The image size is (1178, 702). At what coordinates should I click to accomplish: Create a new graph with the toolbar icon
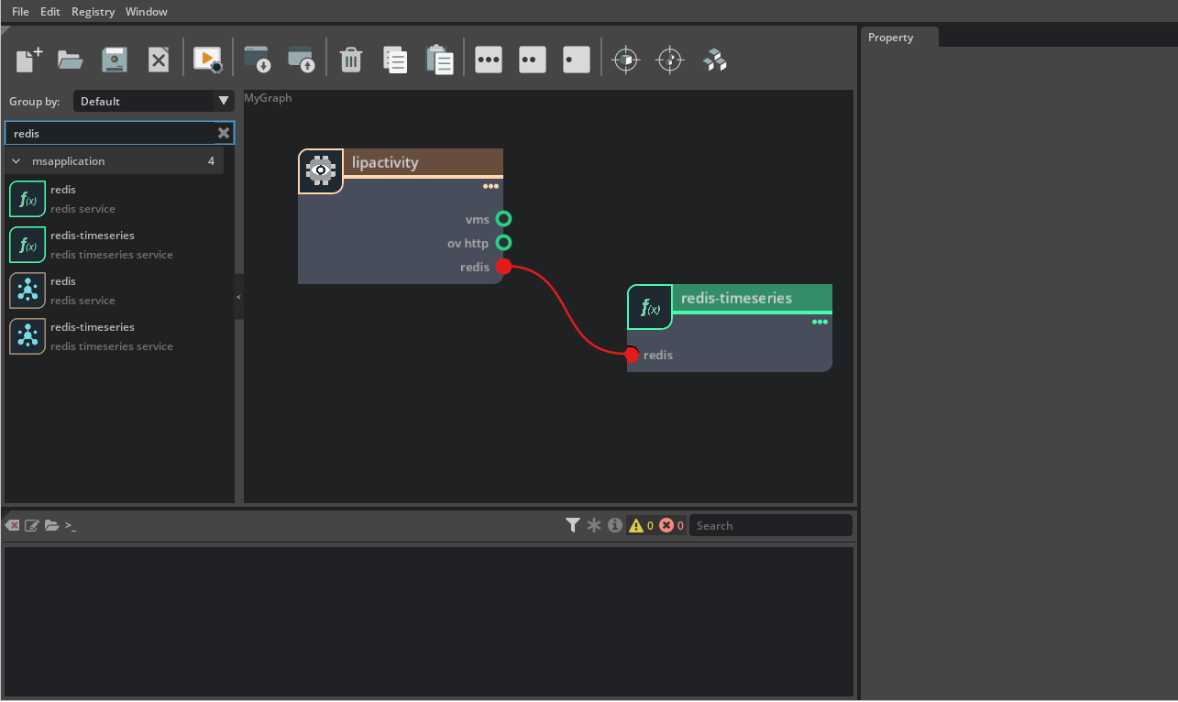pyautogui.click(x=29, y=60)
